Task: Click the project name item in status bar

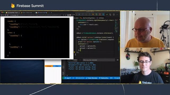Action: pyautogui.click(x=104, y=78)
